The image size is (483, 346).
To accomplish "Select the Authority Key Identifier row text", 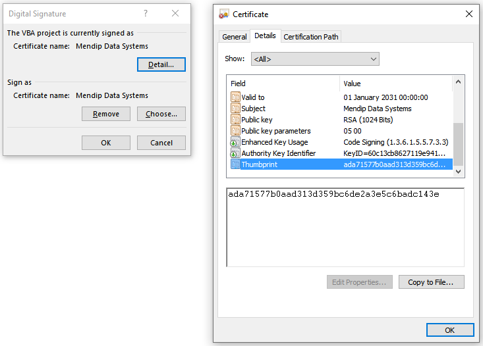I will [279, 153].
